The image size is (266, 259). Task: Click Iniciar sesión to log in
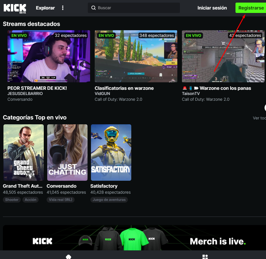[212, 8]
